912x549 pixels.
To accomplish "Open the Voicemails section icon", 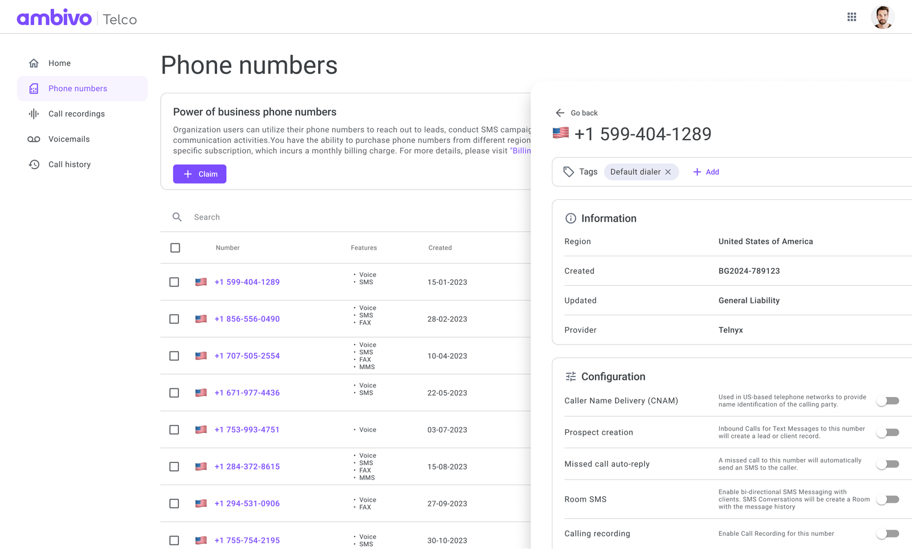I will tap(34, 139).
